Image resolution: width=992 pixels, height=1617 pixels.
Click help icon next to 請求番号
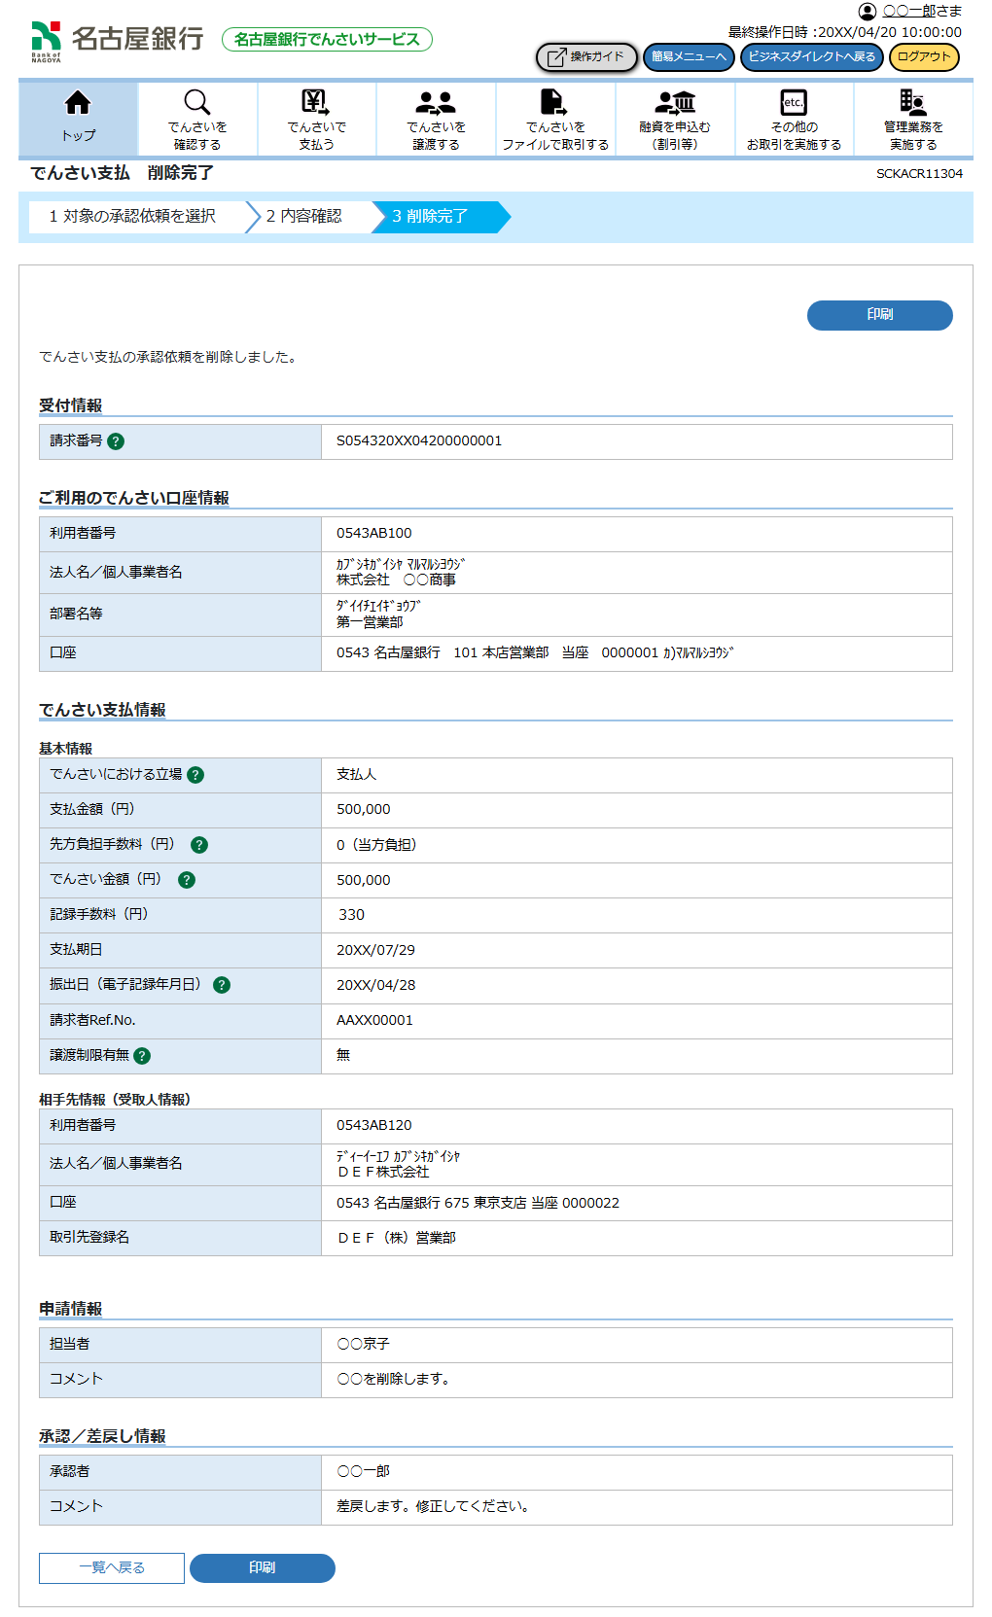click(116, 441)
